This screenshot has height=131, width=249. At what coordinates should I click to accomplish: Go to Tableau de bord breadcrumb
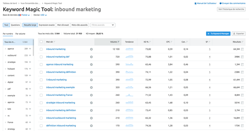pyautogui.click(x=10, y=3)
